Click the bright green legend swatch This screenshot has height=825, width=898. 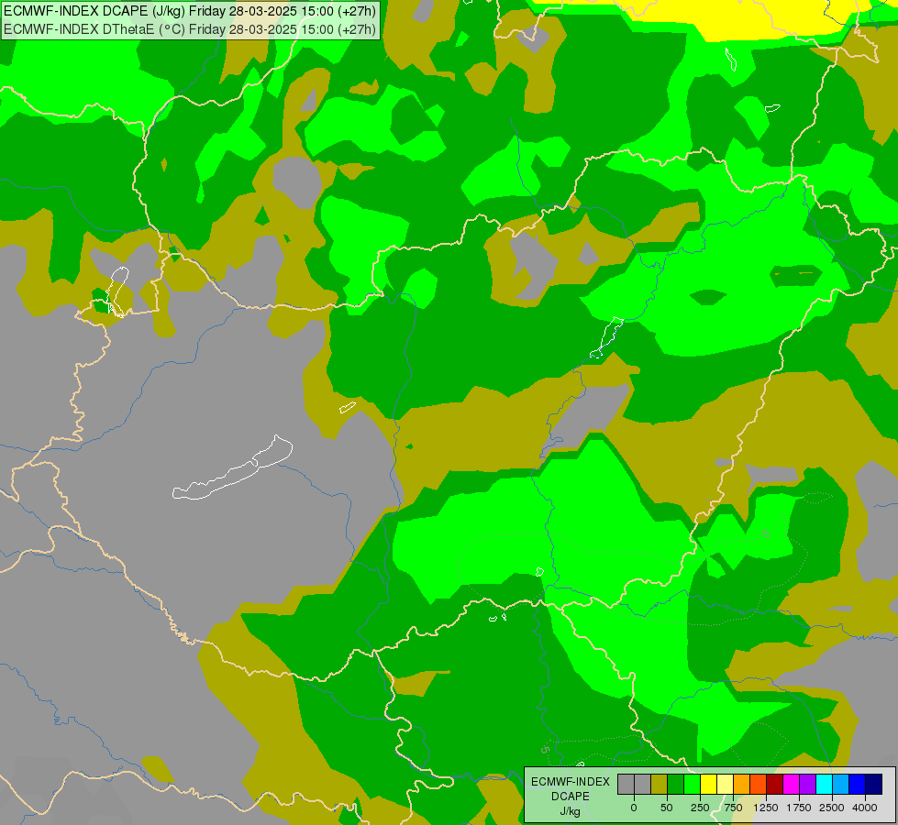click(x=692, y=784)
